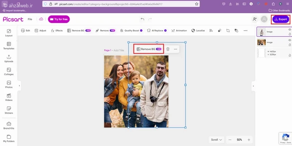Open the Effects toolbar item

tap(57, 31)
